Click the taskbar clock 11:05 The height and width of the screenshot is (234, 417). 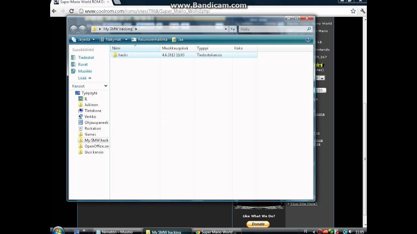coord(360,232)
